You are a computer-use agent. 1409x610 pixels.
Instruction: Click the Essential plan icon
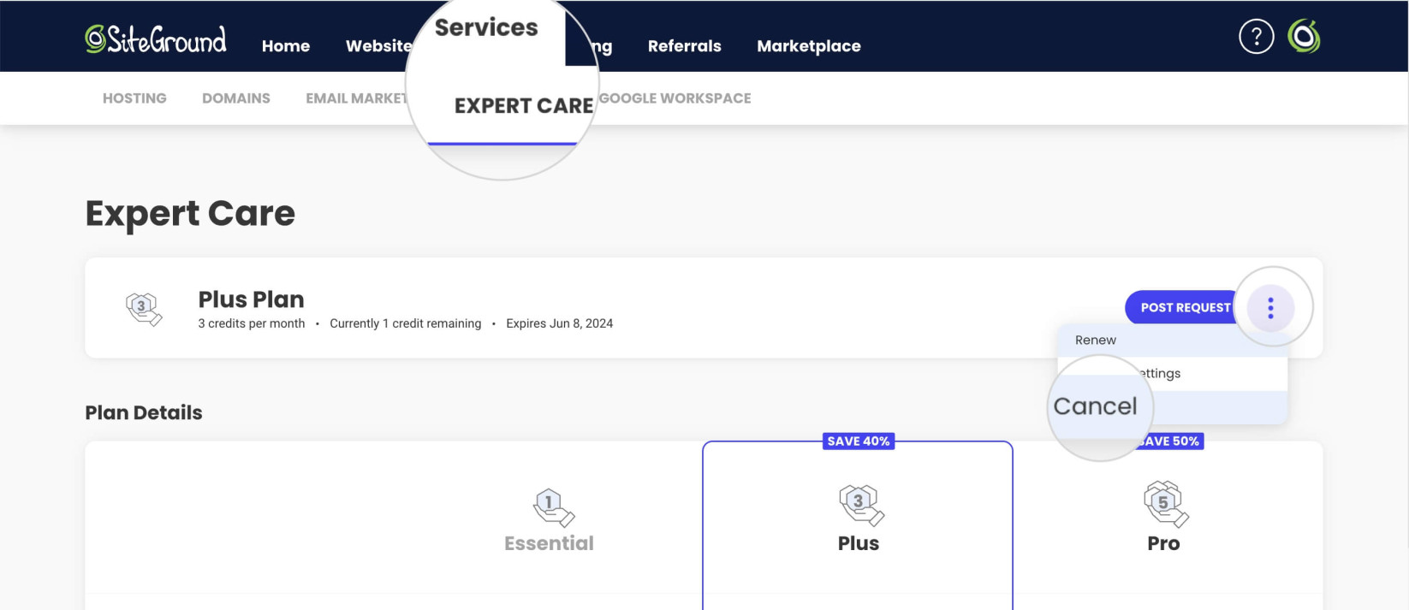coord(553,506)
